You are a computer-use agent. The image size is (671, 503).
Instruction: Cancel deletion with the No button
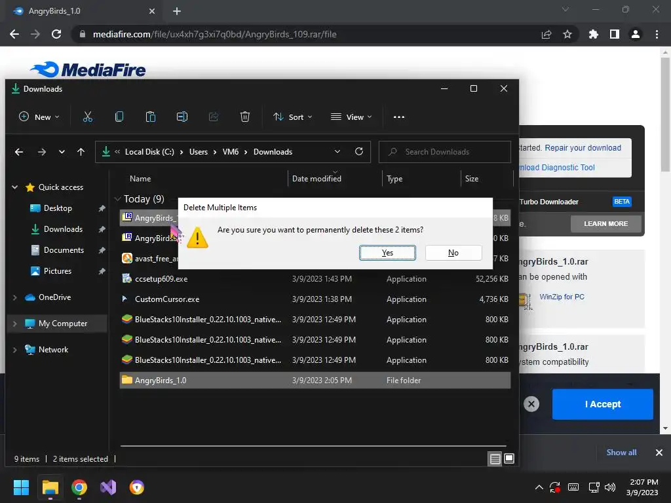(x=453, y=253)
